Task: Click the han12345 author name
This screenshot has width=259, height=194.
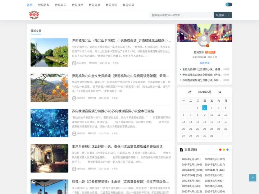Action: (x=82, y=63)
